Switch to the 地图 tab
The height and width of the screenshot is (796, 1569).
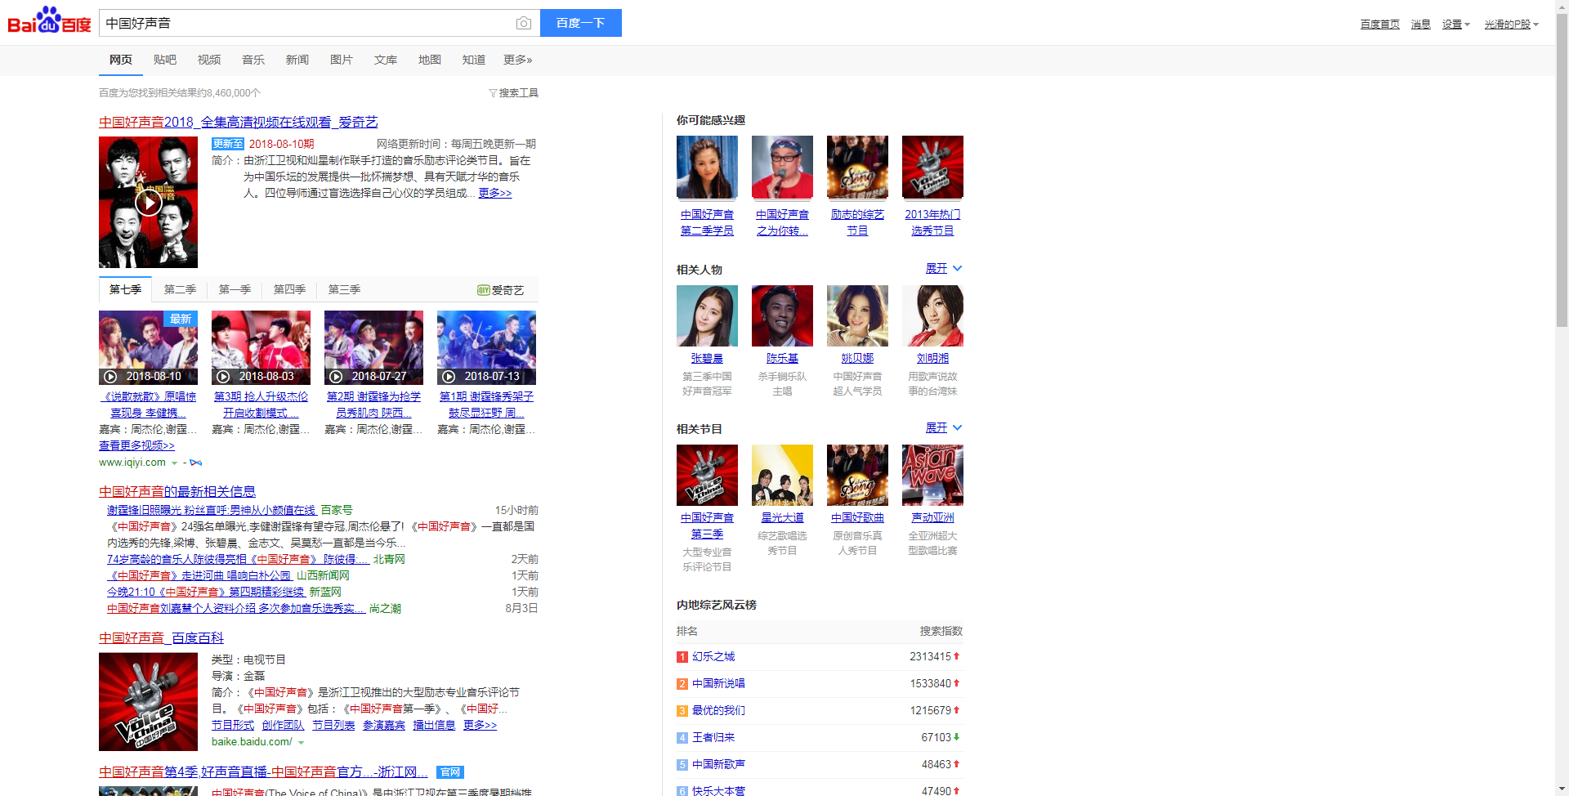429,60
